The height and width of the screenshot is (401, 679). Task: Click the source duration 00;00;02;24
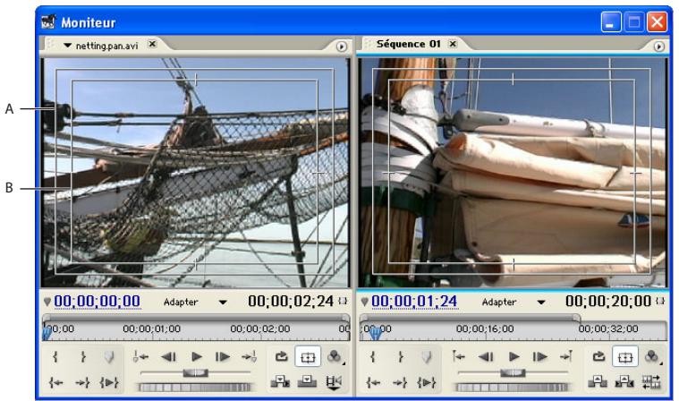pos(291,301)
